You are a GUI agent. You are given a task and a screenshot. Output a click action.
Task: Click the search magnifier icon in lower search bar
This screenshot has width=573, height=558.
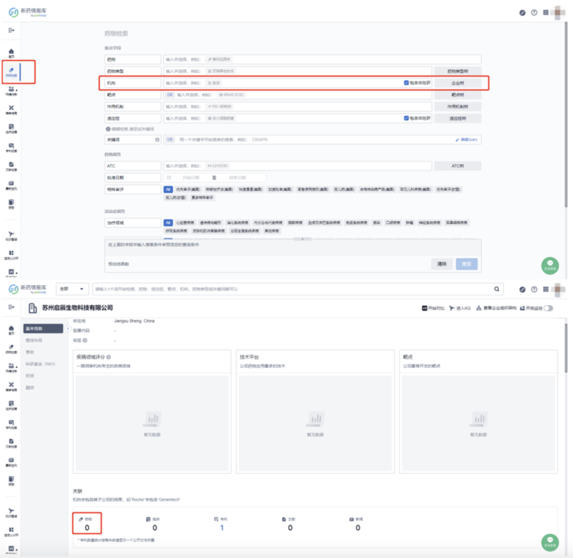point(496,289)
